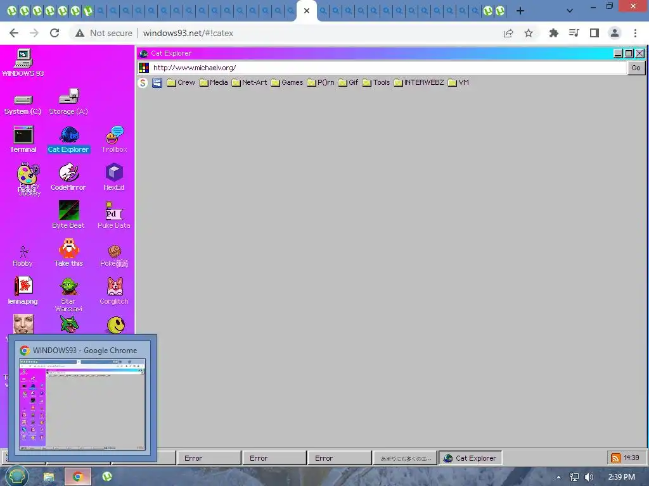Launch the HexEd cube icon
Image resolution: width=649 pixels, height=486 pixels.
click(114, 177)
